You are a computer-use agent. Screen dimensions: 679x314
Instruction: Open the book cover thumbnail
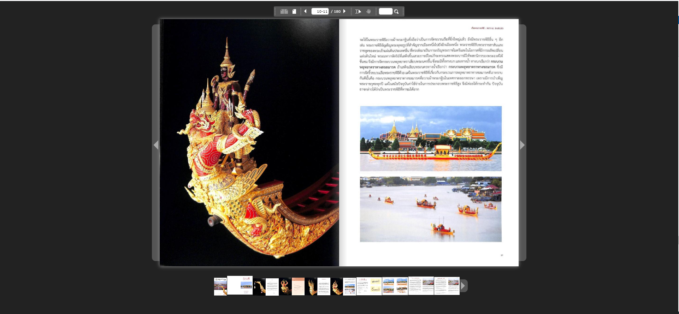click(x=220, y=286)
